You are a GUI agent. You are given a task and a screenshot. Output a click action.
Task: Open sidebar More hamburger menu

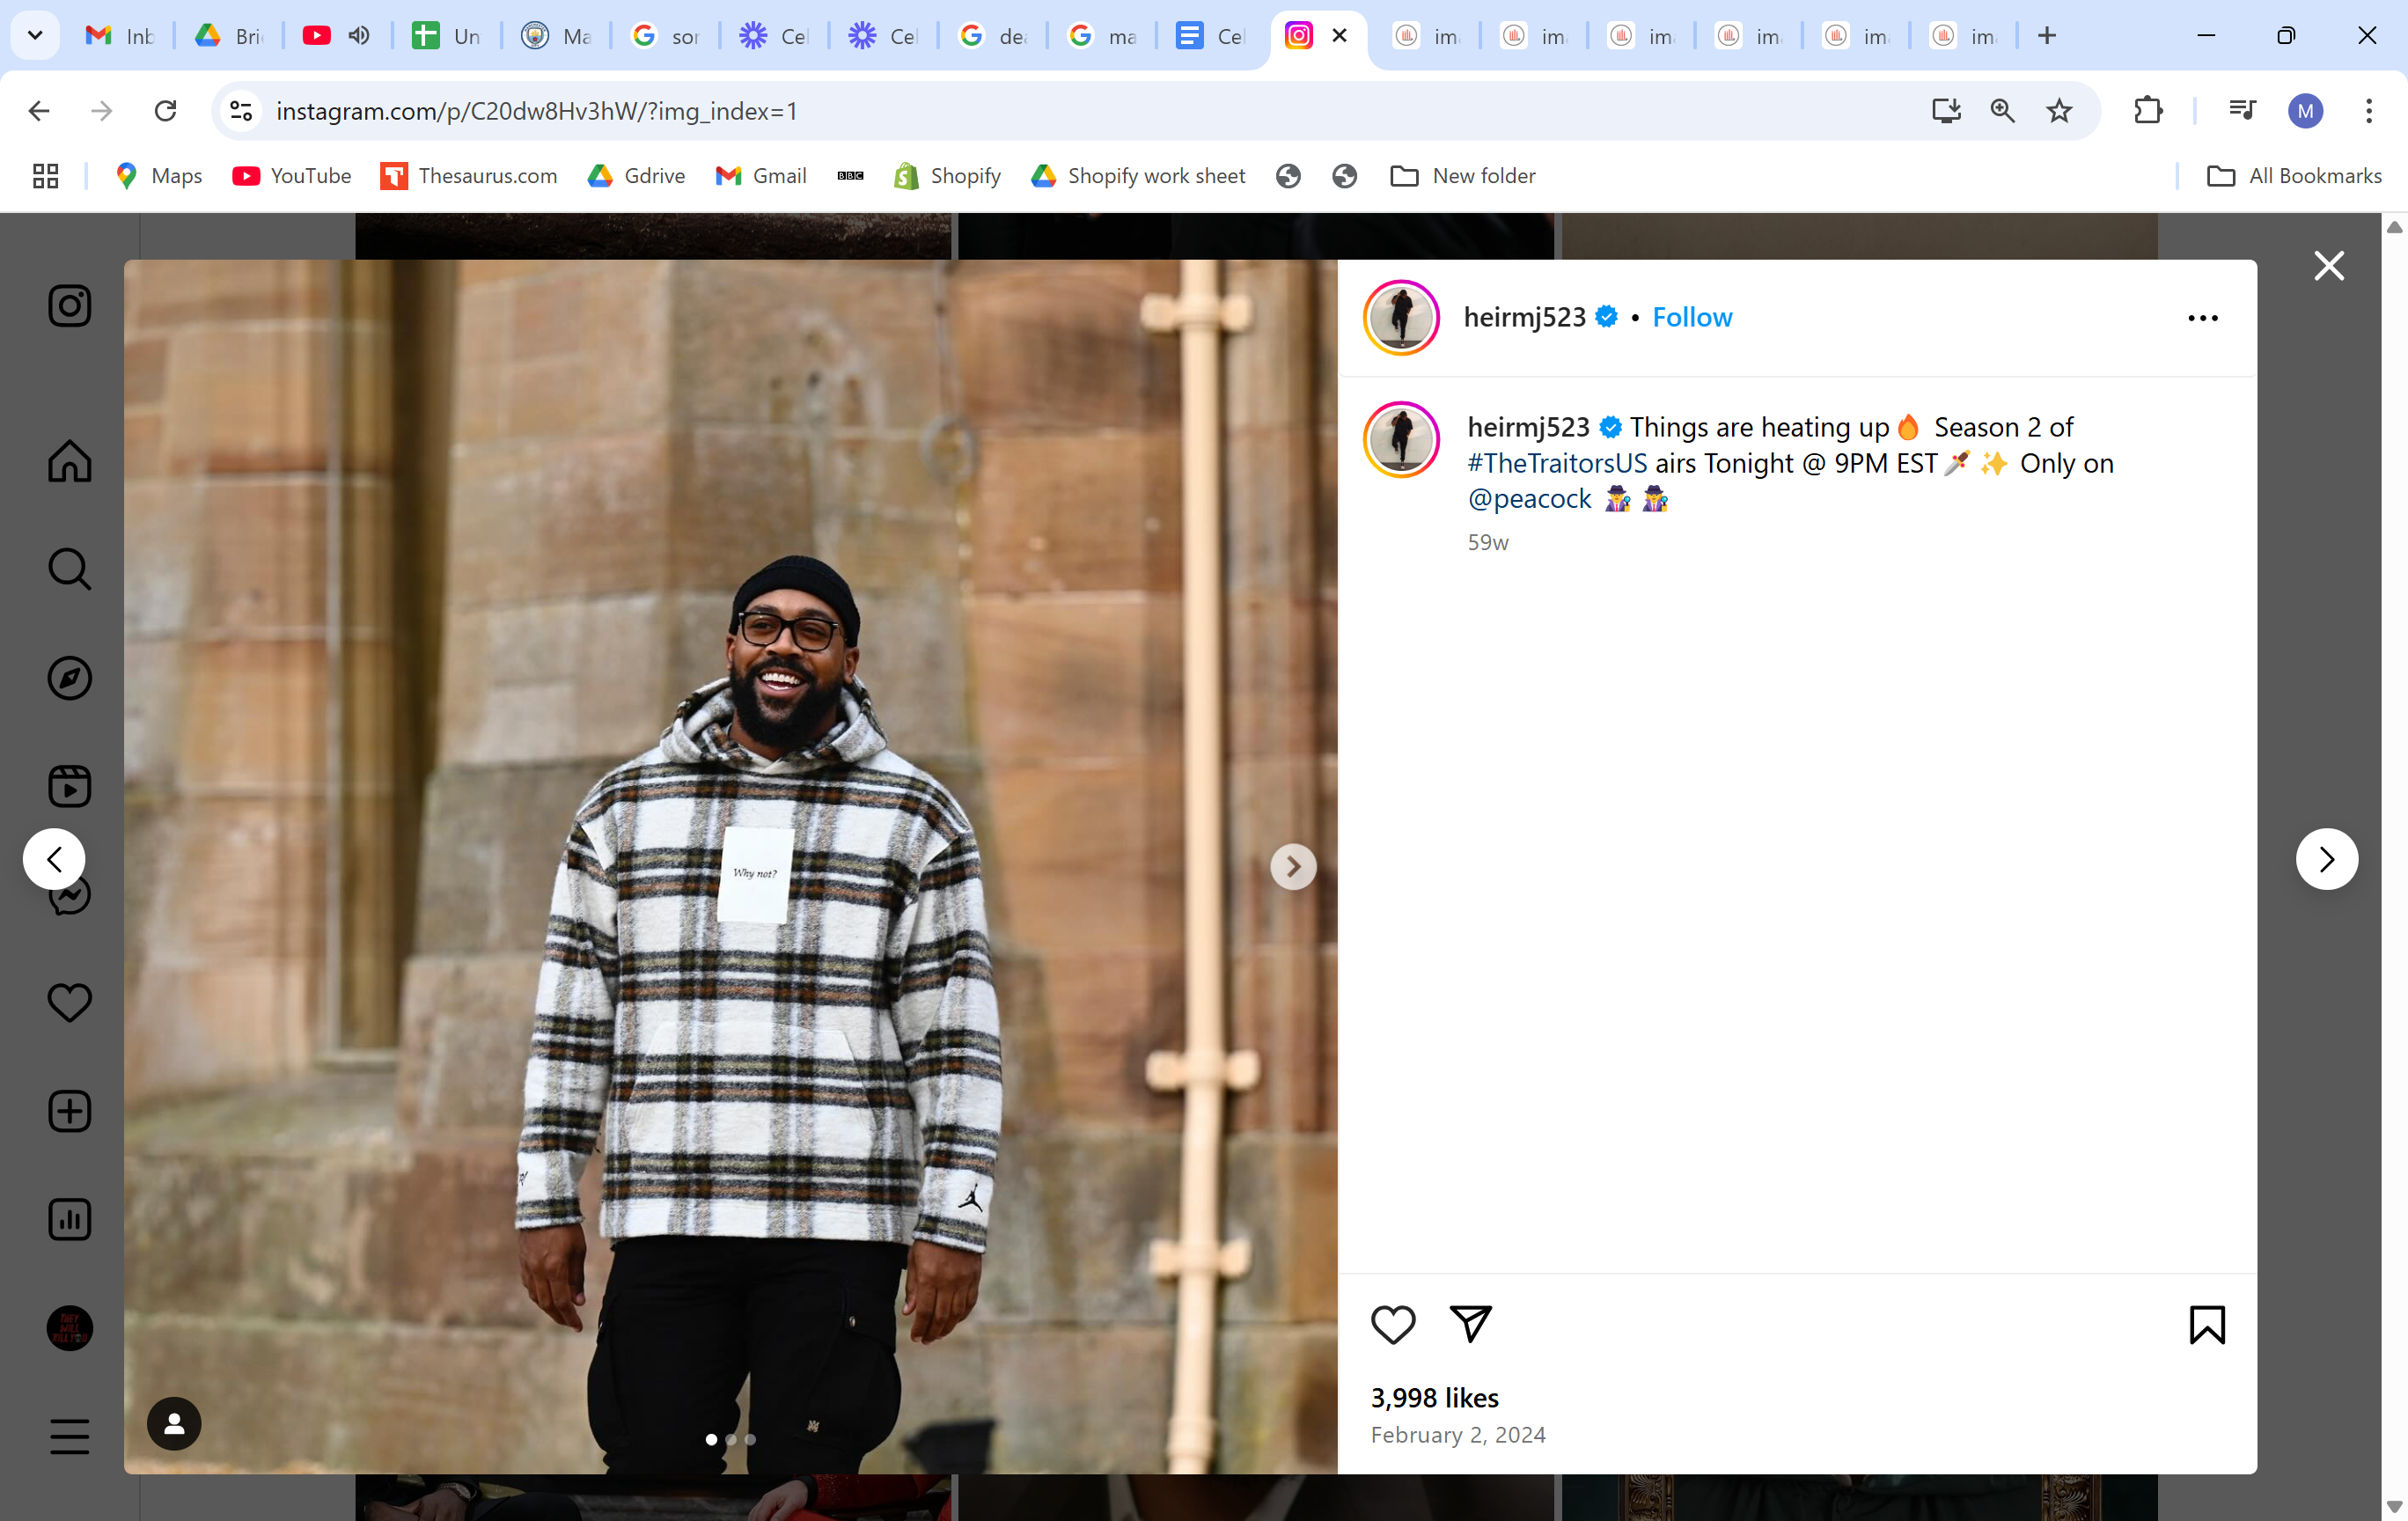[70, 1436]
